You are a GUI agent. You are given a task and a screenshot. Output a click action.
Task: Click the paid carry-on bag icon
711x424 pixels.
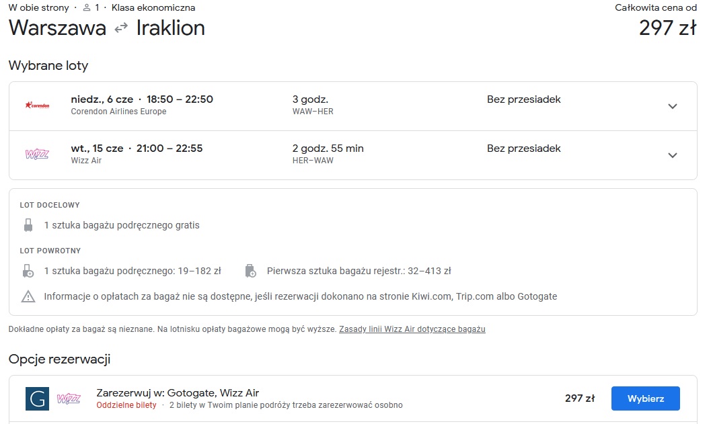point(28,271)
